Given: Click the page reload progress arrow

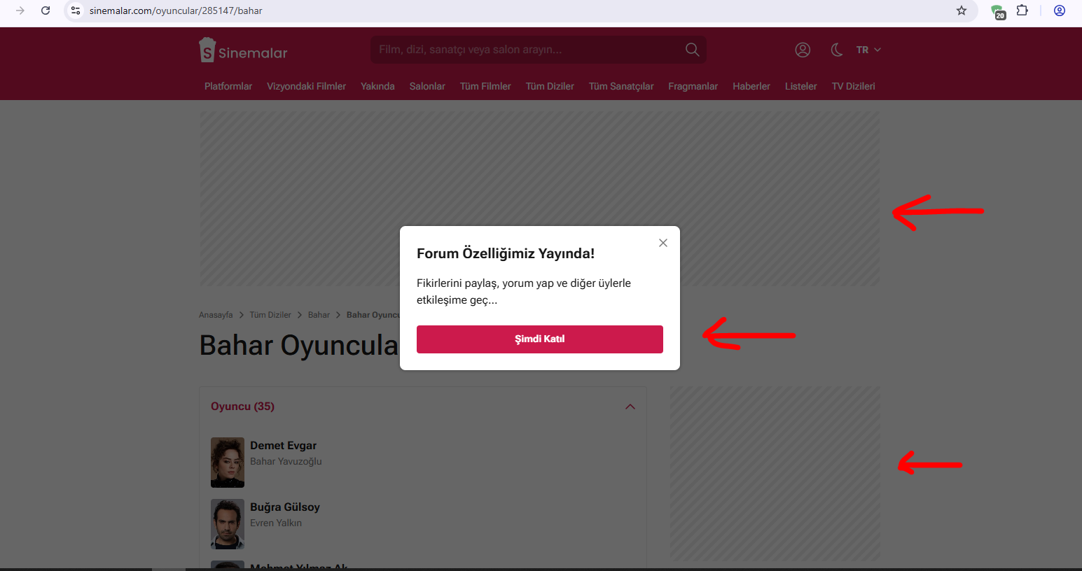Looking at the screenshot, I should tap(46, 11).
